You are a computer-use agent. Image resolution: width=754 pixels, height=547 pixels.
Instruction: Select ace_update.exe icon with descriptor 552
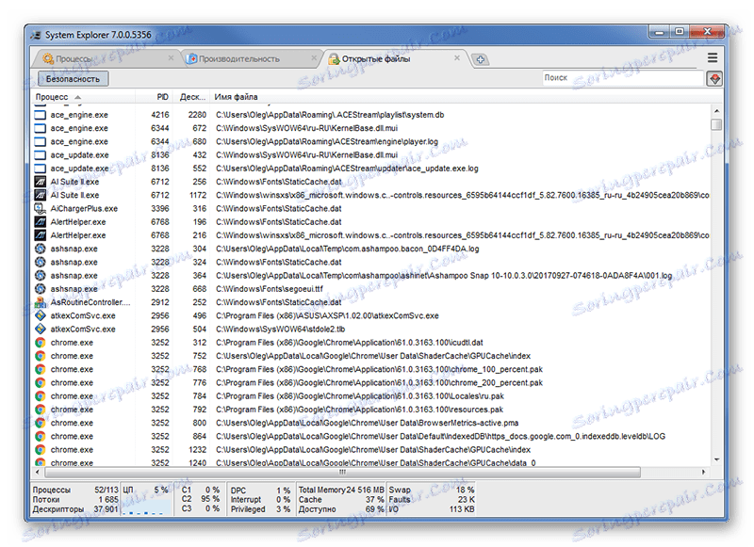tap(41, 169)
